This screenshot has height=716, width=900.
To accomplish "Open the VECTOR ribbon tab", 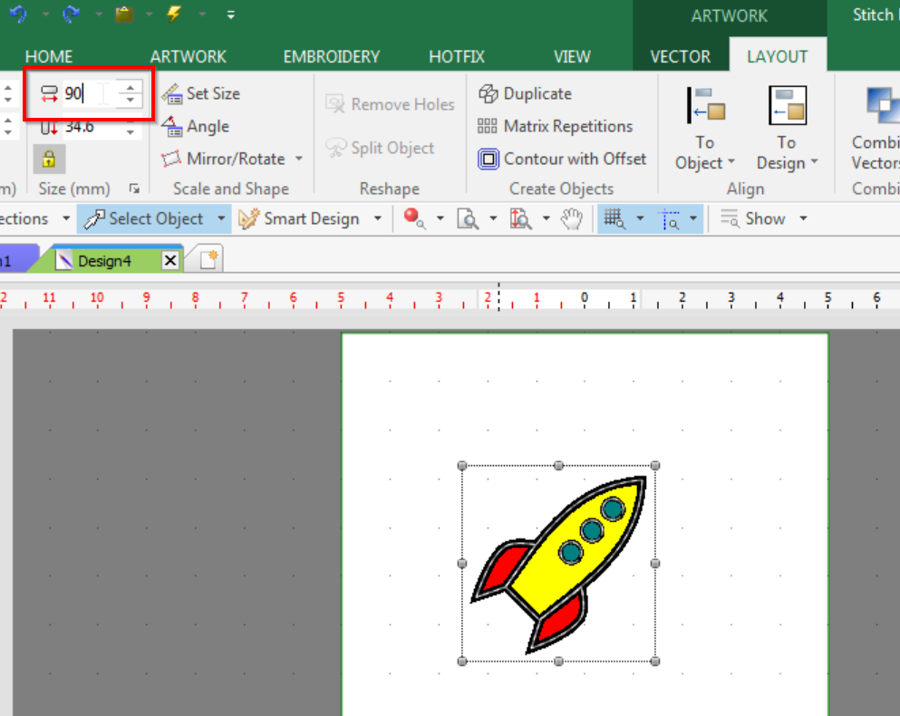I will 680,56.
